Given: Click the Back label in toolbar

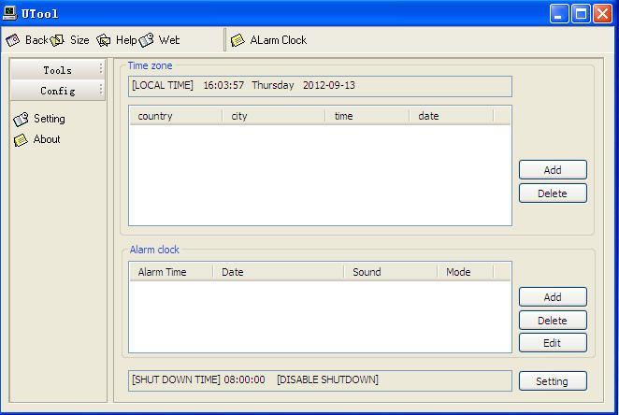Looking at the screenshot, I should pos(36,40).
